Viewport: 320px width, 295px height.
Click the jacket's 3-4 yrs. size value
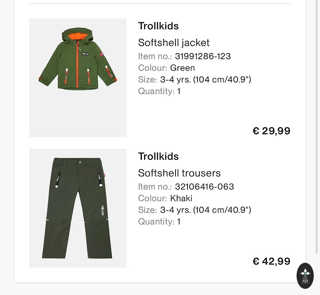[206, 80]
